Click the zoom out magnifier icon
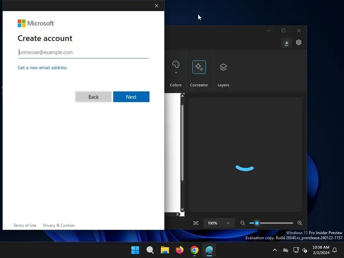 coord(243,223)
